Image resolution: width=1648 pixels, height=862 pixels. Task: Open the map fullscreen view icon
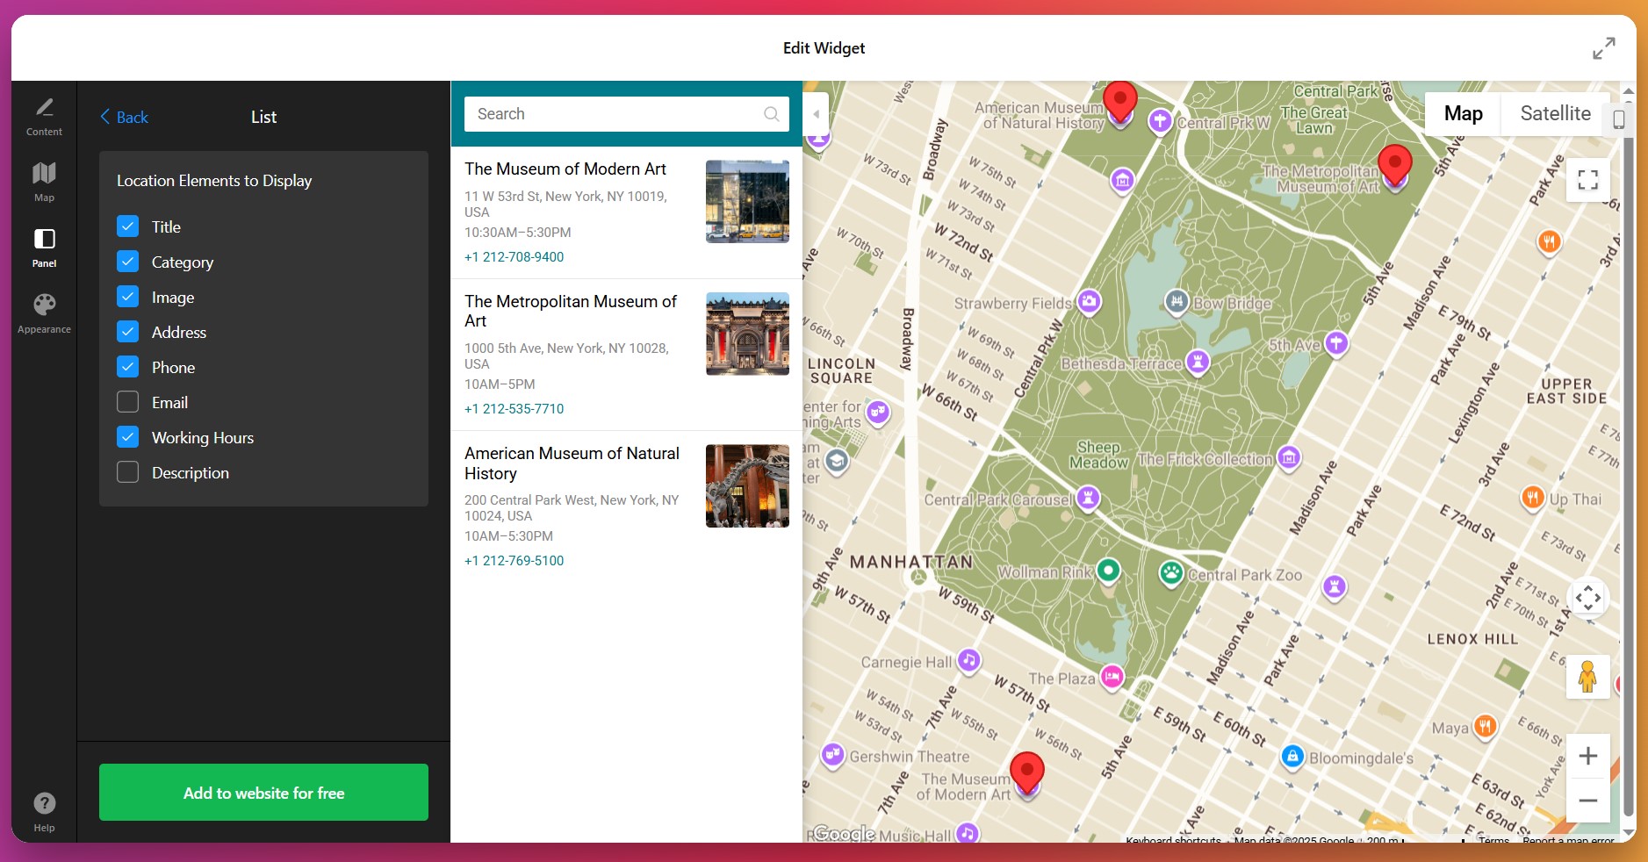[x=1587, y=179]
